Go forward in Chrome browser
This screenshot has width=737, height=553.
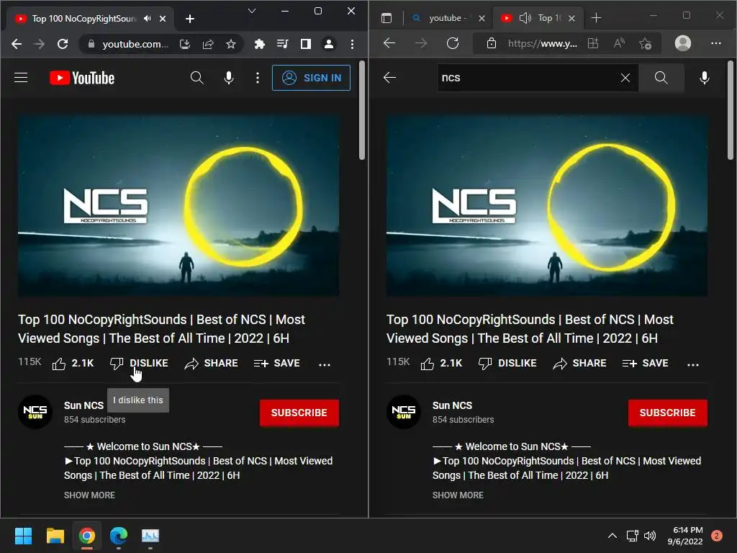40,44
